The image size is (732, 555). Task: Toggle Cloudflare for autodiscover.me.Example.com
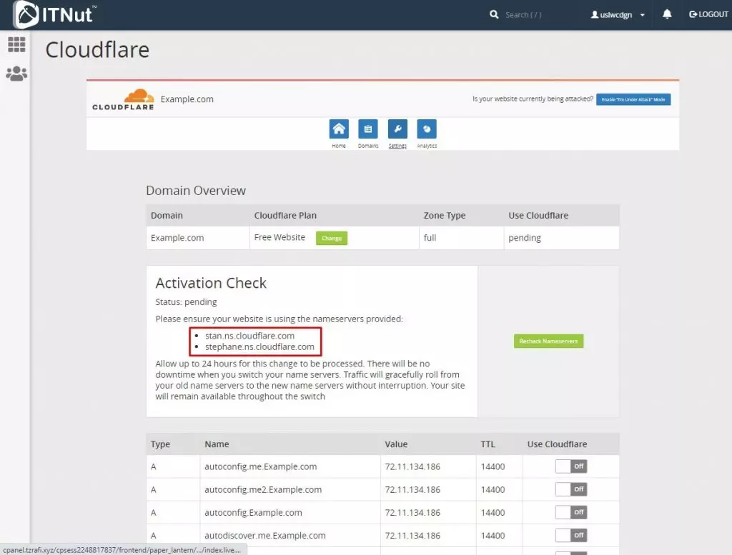coord(571,535)
